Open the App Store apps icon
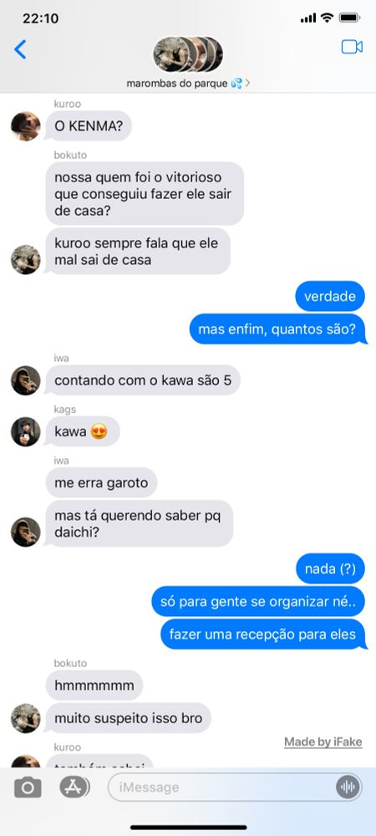Viewport: 376px width, 836px height. tap(74, 787)
